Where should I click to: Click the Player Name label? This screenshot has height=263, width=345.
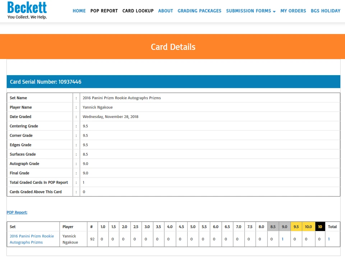coord(21,107)
